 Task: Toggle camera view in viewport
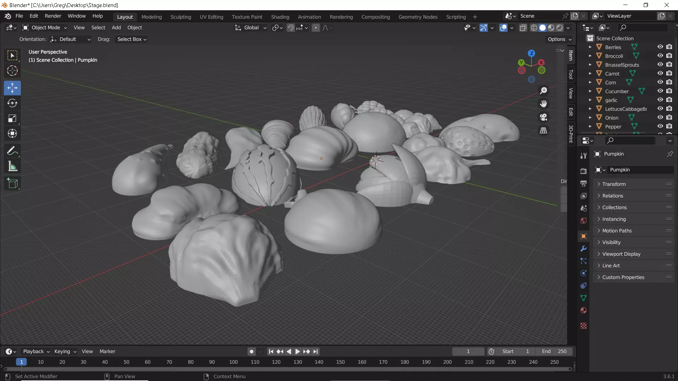tap(543, 117)
